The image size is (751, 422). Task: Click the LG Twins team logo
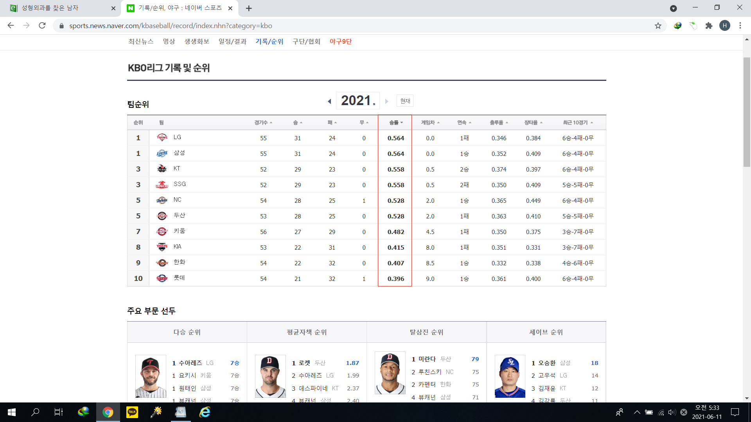point(162,138)
